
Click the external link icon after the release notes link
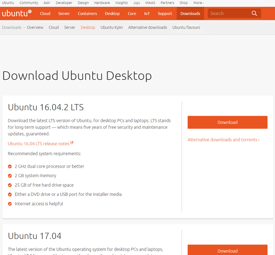72,143
